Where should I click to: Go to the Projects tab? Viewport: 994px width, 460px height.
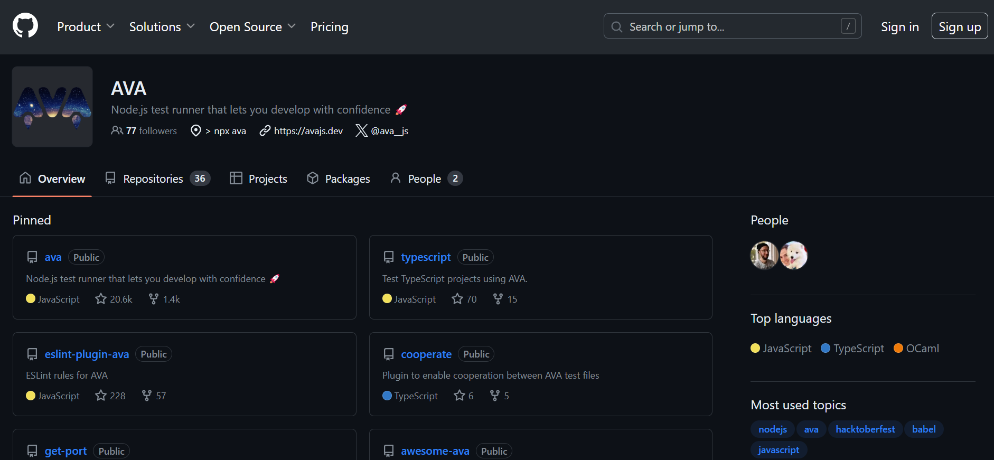pyautogui.click(x=259, y=179)
